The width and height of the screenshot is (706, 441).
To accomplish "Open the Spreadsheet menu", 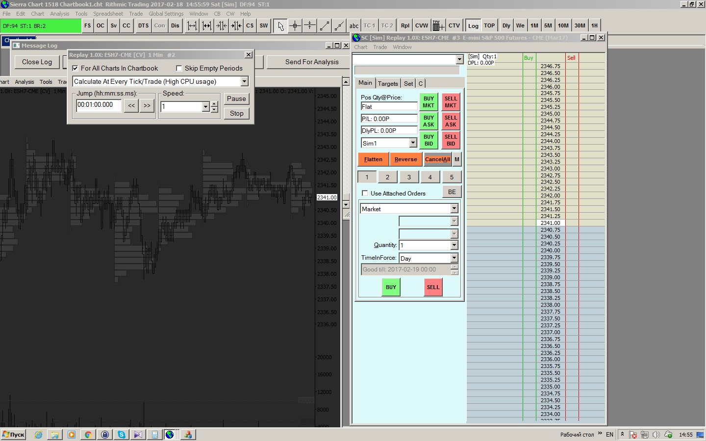I will pyautogui.click(x=108, y=14).
